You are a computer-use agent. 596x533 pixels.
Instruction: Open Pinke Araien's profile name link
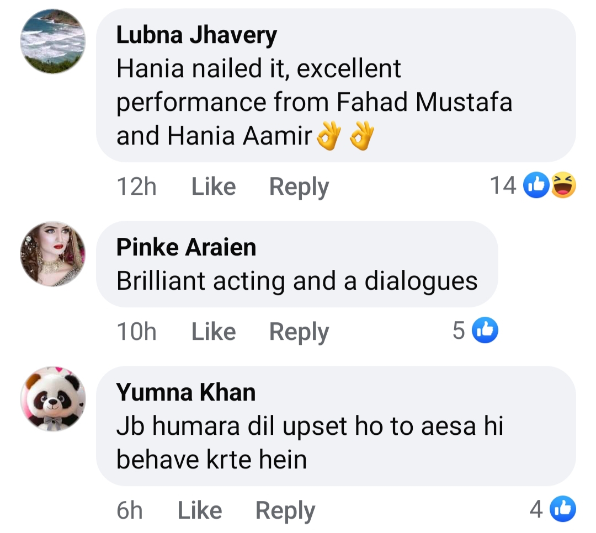[186, 248]
